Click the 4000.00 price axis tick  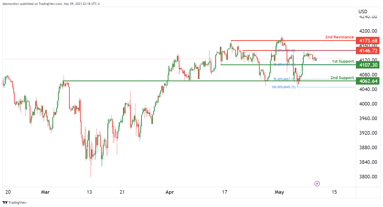point(368,104)
